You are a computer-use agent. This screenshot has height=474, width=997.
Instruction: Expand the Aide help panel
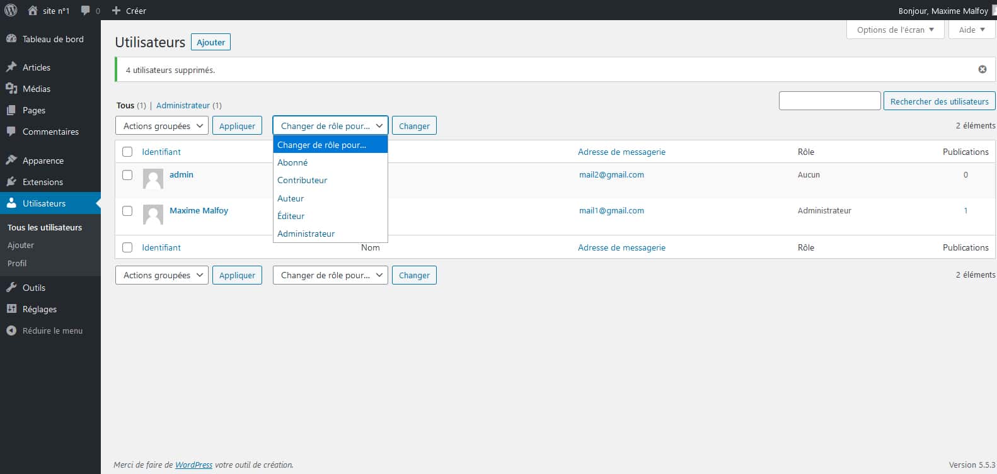972,30
